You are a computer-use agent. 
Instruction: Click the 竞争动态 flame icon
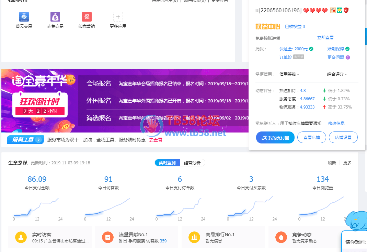click(x=281, y=237)
